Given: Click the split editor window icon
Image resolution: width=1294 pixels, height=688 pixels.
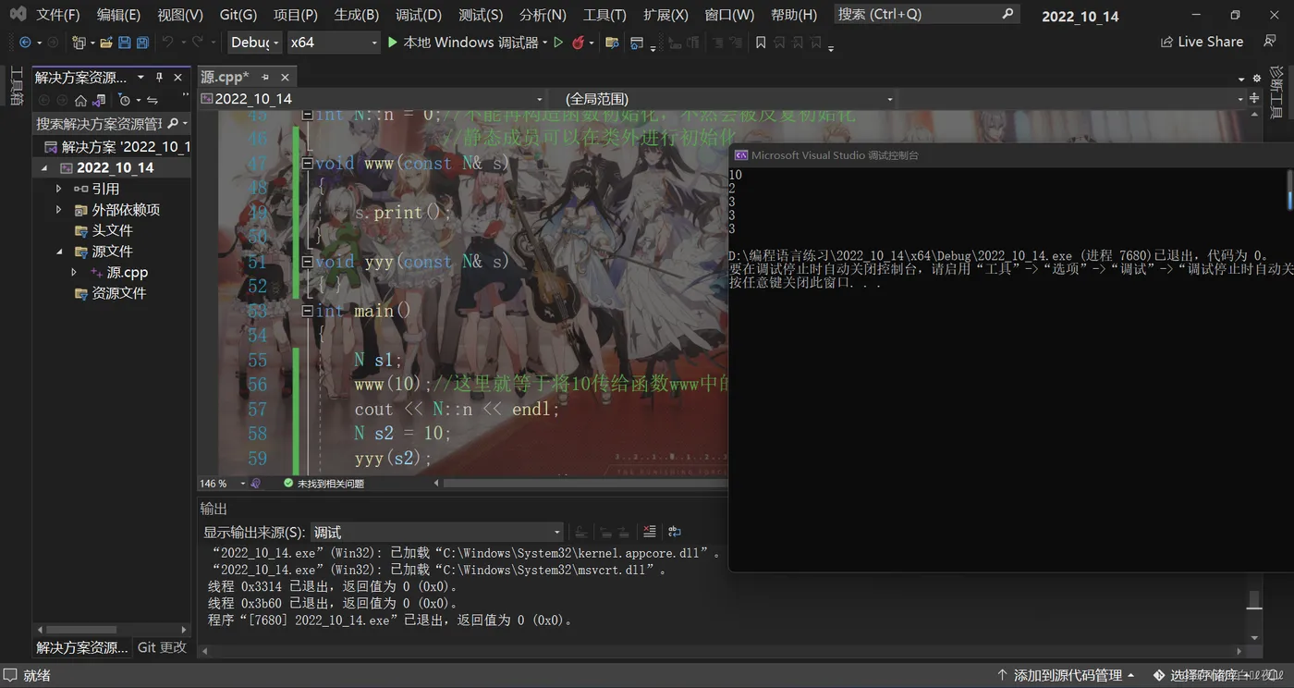Looking at the screenshot, I should 1255,98.
